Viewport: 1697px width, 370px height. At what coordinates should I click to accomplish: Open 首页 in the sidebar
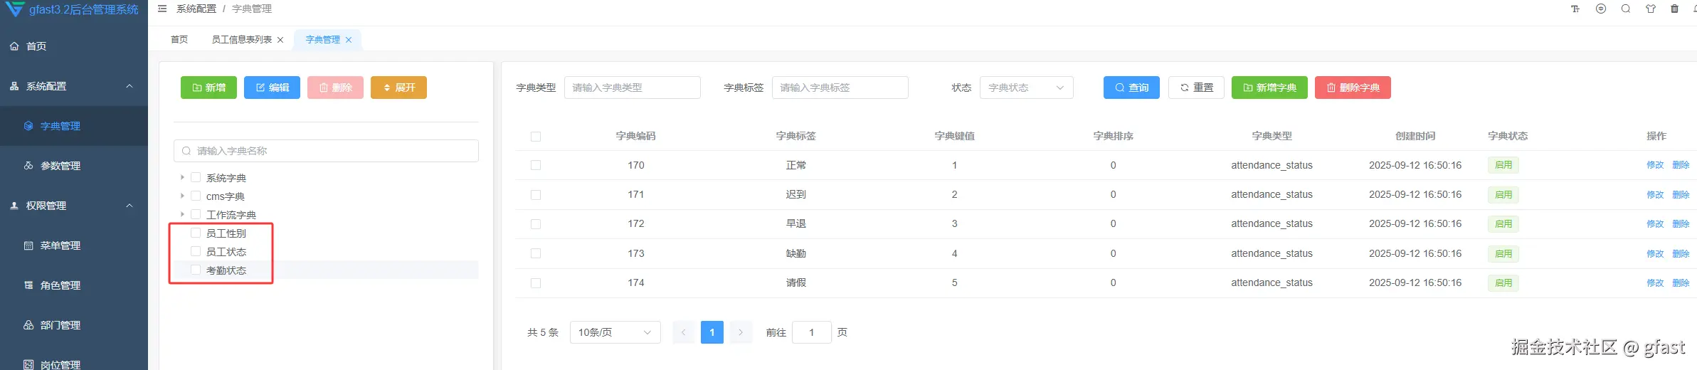(x=74, y=46)
